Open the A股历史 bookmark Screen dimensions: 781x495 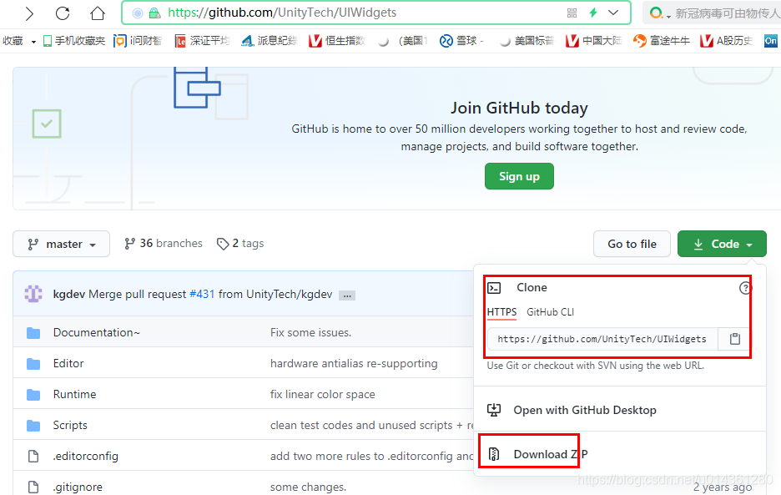[726, 41]
